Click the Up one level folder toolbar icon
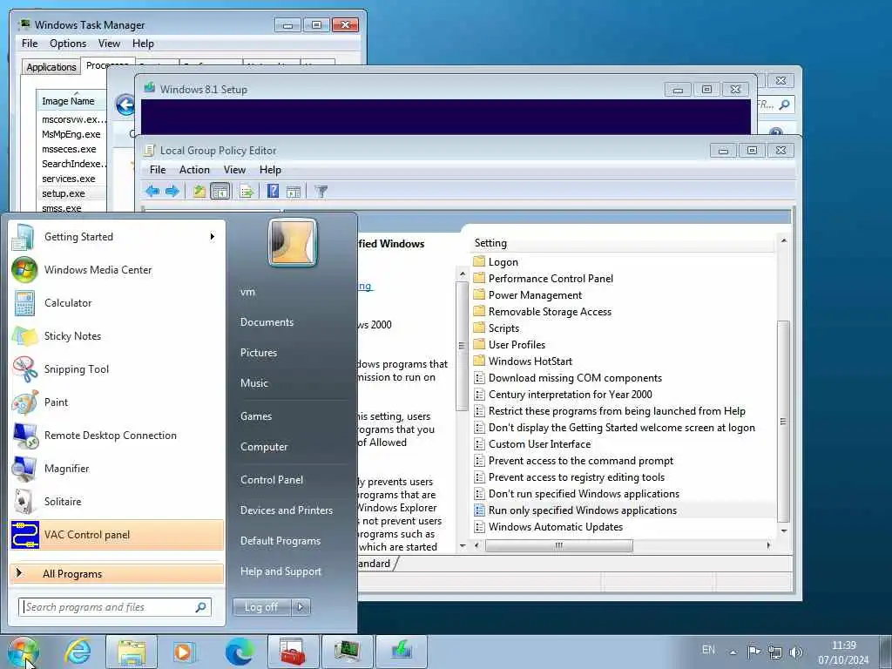 (199, 191)
